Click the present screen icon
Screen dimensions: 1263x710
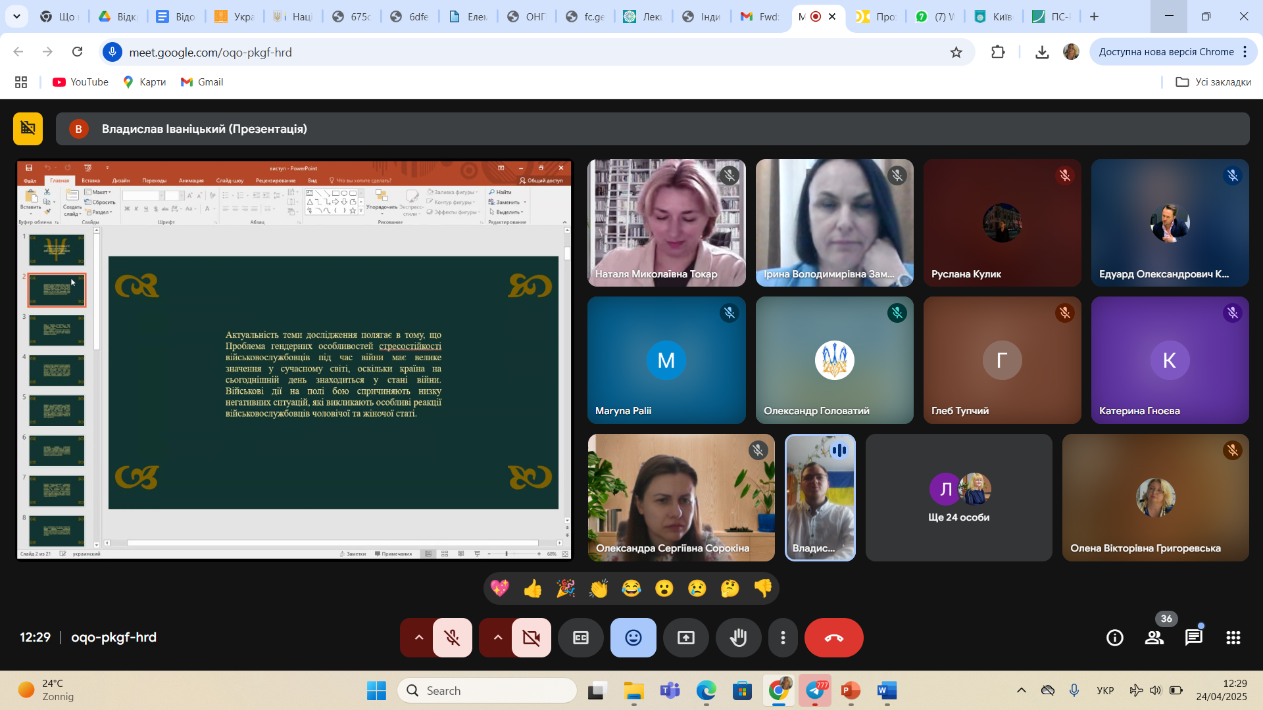point(685,637)
